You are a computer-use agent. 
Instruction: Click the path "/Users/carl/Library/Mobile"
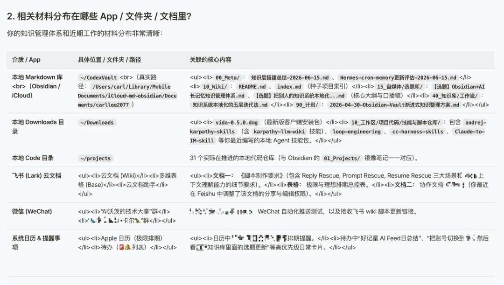[x=131, y=86]
